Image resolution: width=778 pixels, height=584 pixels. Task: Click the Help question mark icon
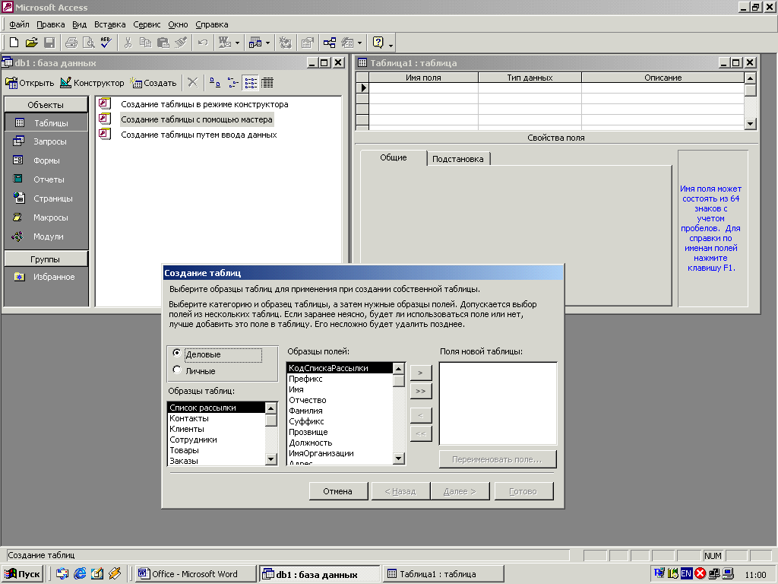click(378, 43)
